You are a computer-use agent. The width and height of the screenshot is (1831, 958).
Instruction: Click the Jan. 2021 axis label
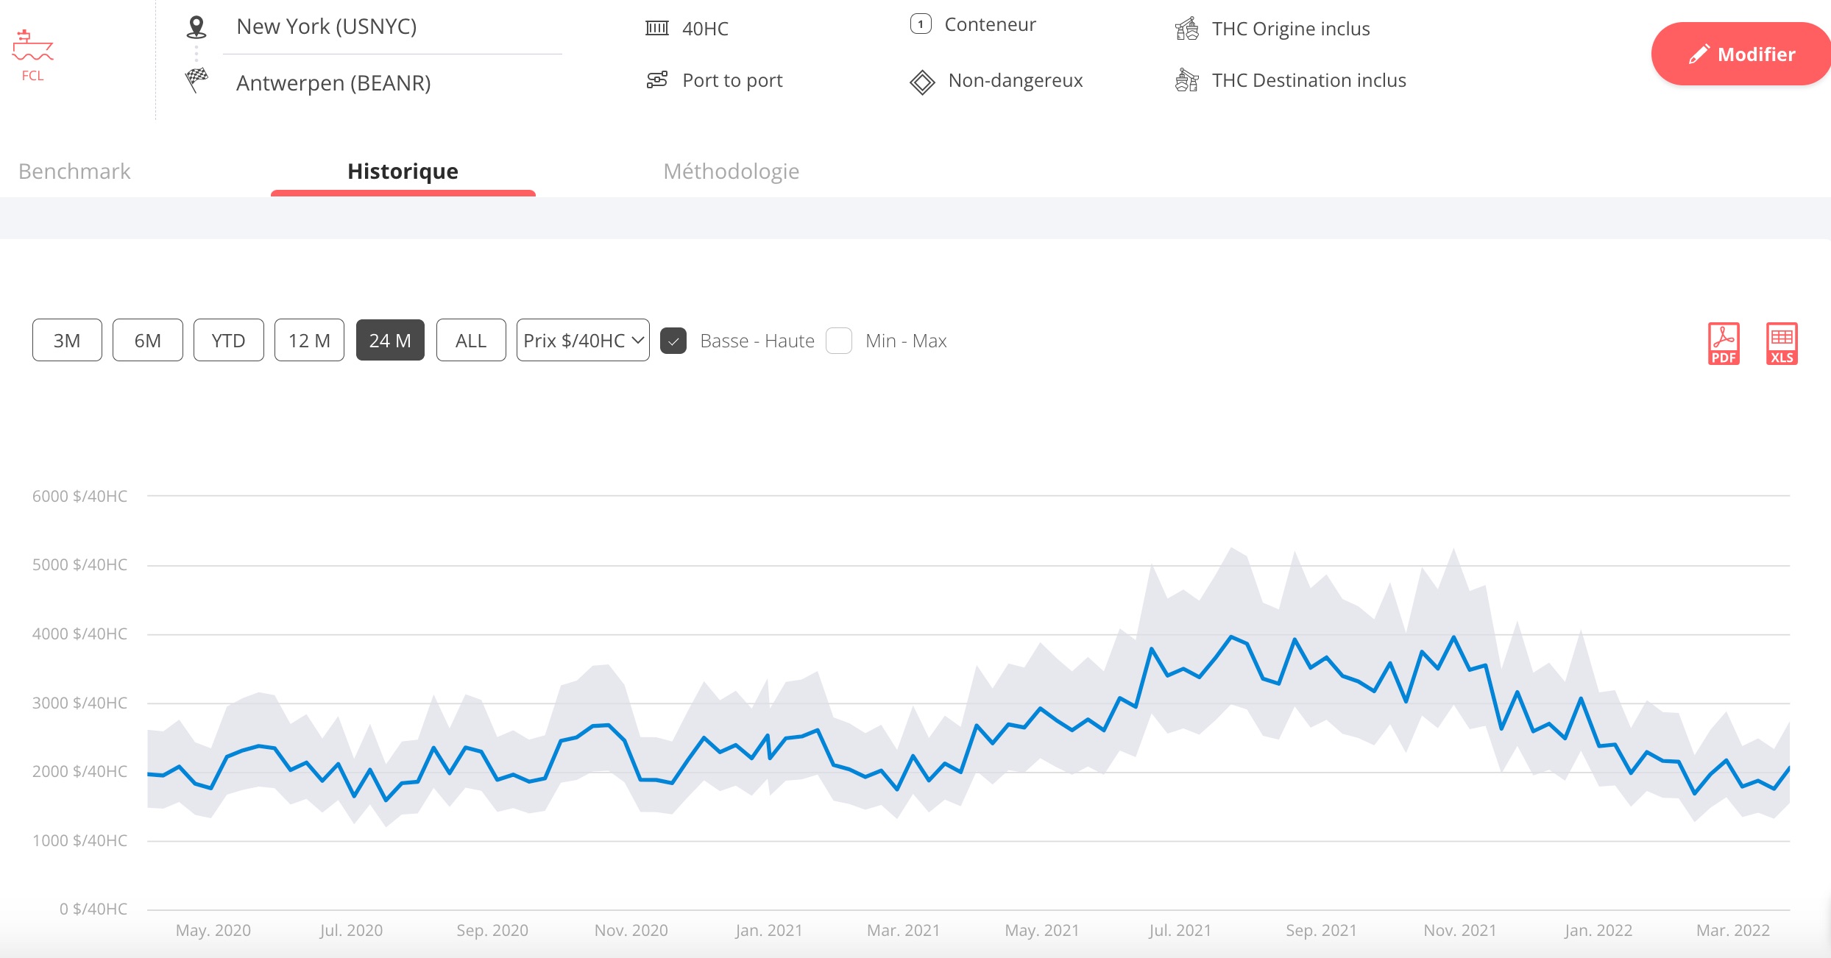tap(769, 930)
